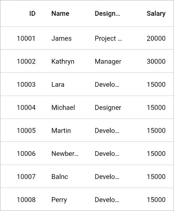Select the 20000 salary cell
The image size is (174, 211).
pyautogui.click(x=152, y=38)
